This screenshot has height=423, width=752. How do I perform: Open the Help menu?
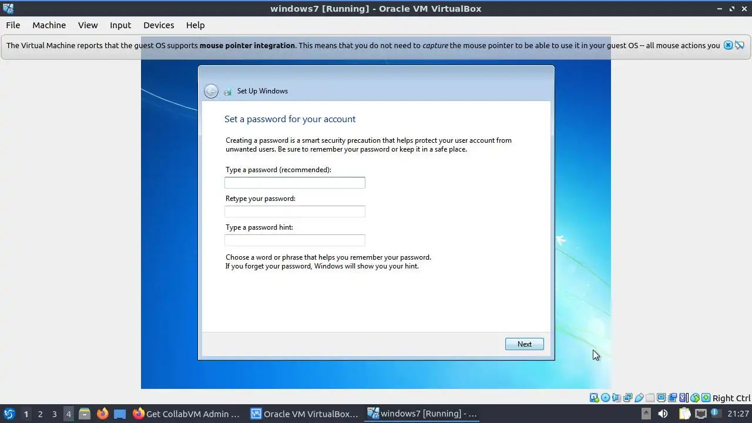(195, 25)
